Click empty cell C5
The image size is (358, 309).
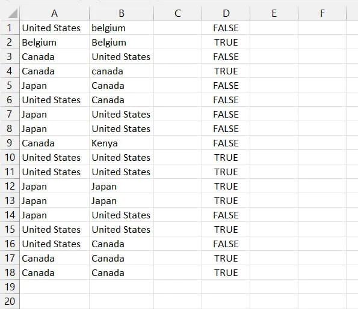pyautogui.click(x=178, y=85)
